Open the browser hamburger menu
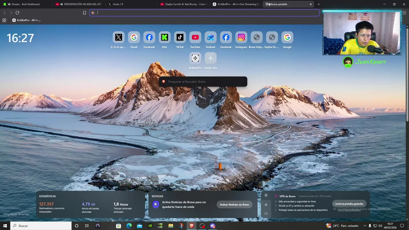The image size is (409, 230). (404, 13)
